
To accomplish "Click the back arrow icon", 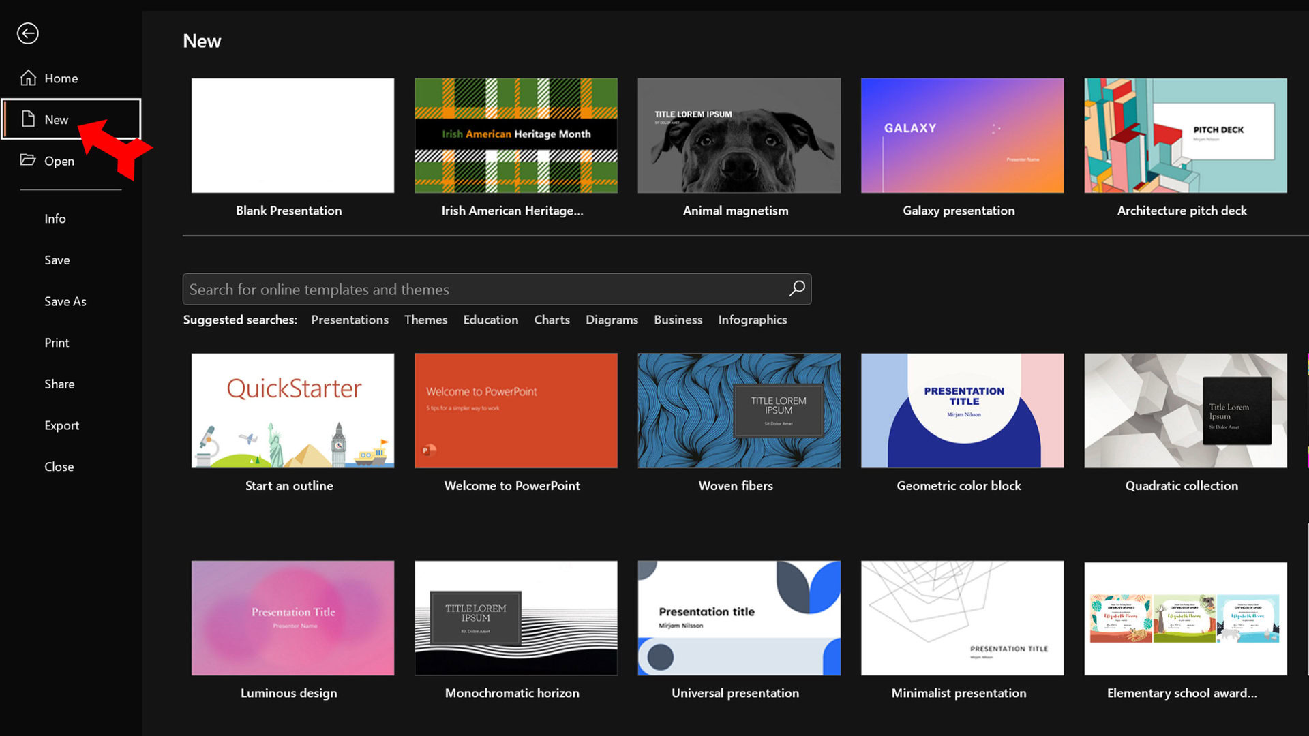I will click(x=28, y=33).
